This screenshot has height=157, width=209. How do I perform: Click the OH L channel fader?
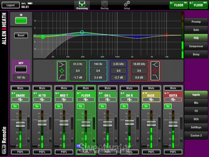tap(108, 124)
